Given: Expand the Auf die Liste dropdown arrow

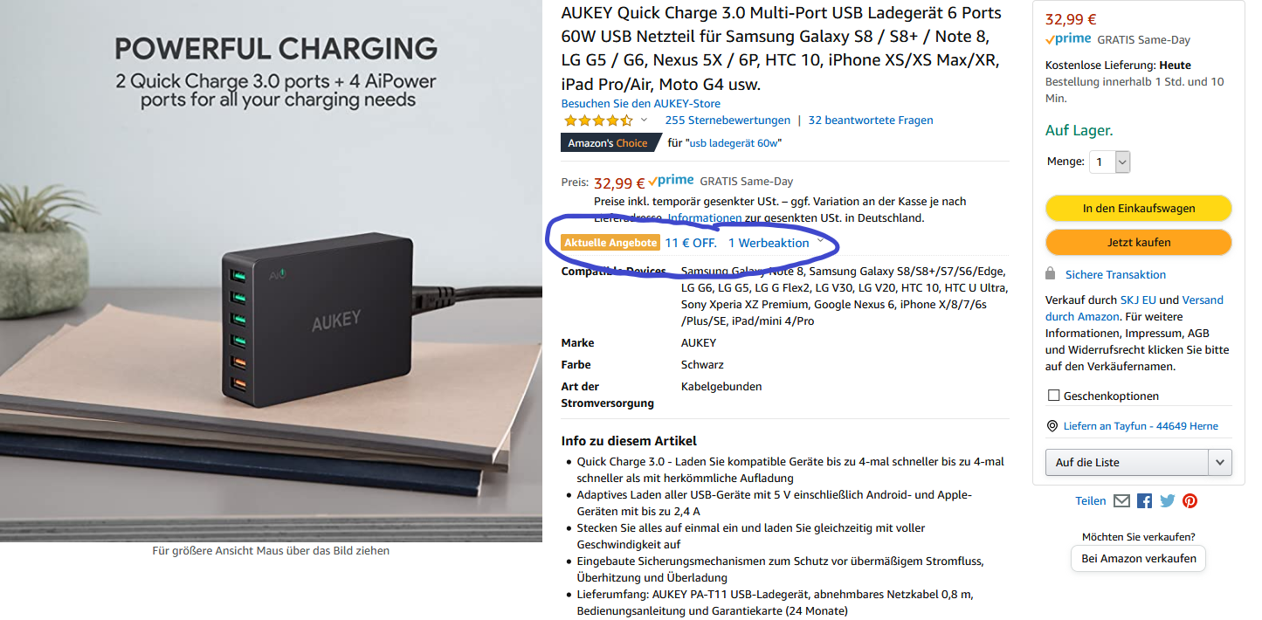Looking at the screenshot, I should tap(1220, 462).
